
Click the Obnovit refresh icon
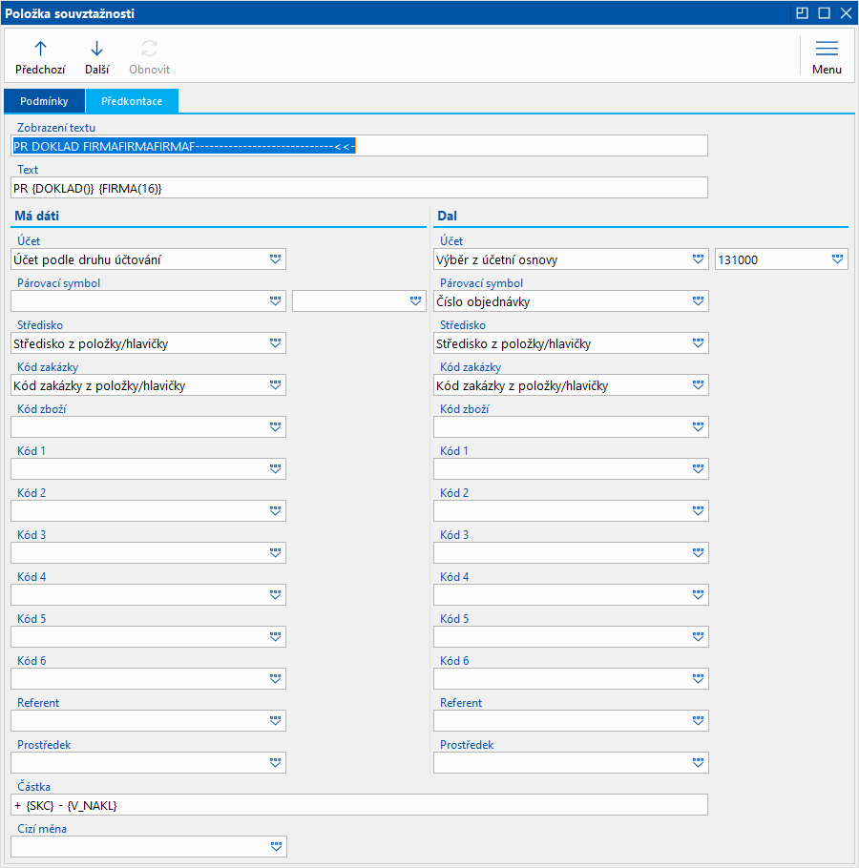(x=149, y=50)
